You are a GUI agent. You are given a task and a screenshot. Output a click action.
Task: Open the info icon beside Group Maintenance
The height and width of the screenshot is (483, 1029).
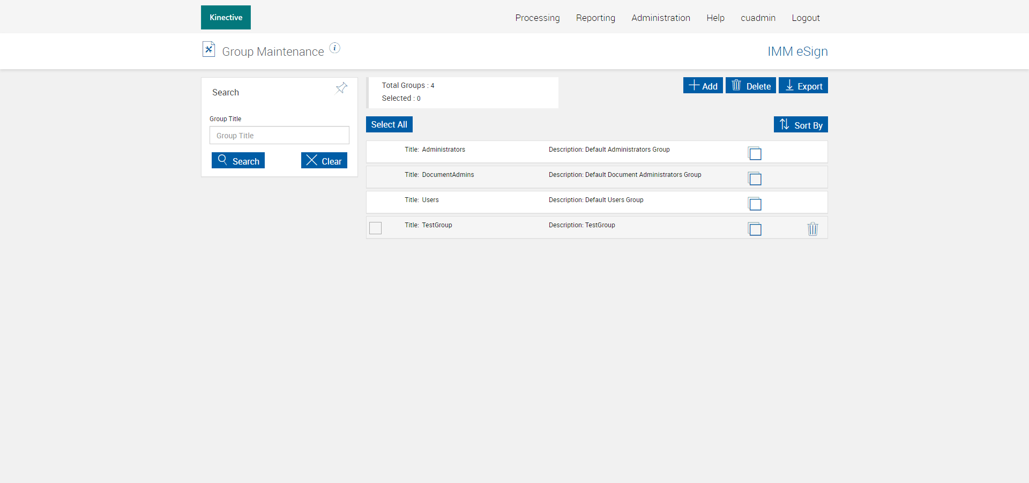pyautogui.click(x=335, y=48)
